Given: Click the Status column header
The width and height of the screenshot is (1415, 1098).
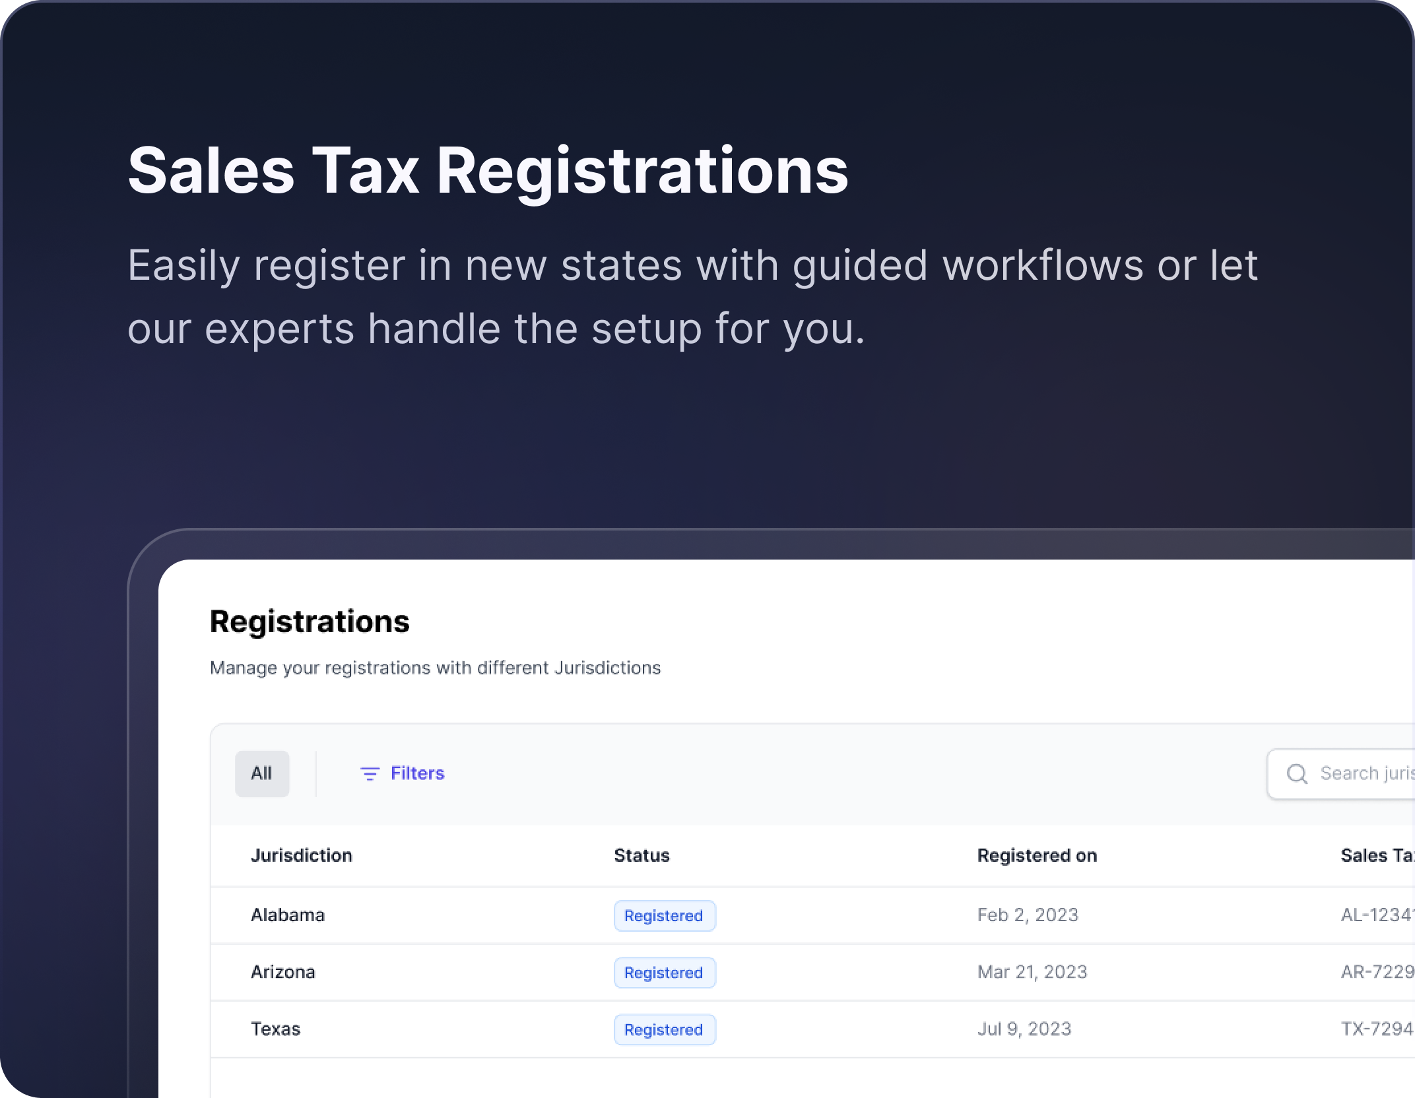Looking at the screenshot, I should pyautogui.click(x=642, y=855).
